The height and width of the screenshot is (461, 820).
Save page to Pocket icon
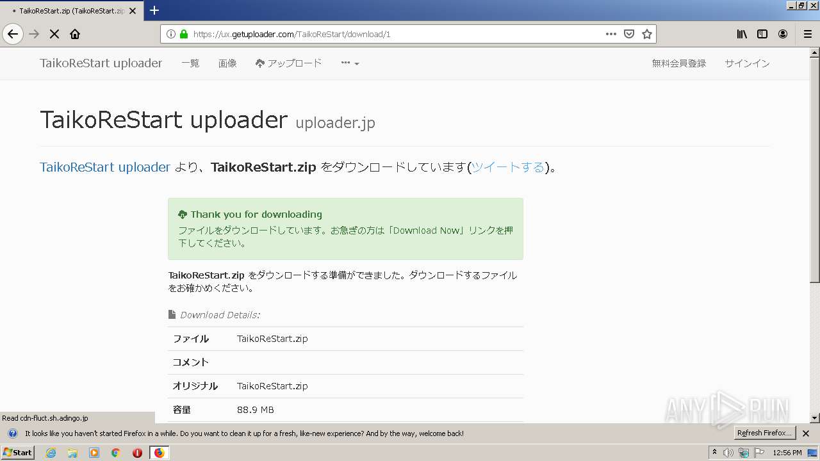coord(629,34)
